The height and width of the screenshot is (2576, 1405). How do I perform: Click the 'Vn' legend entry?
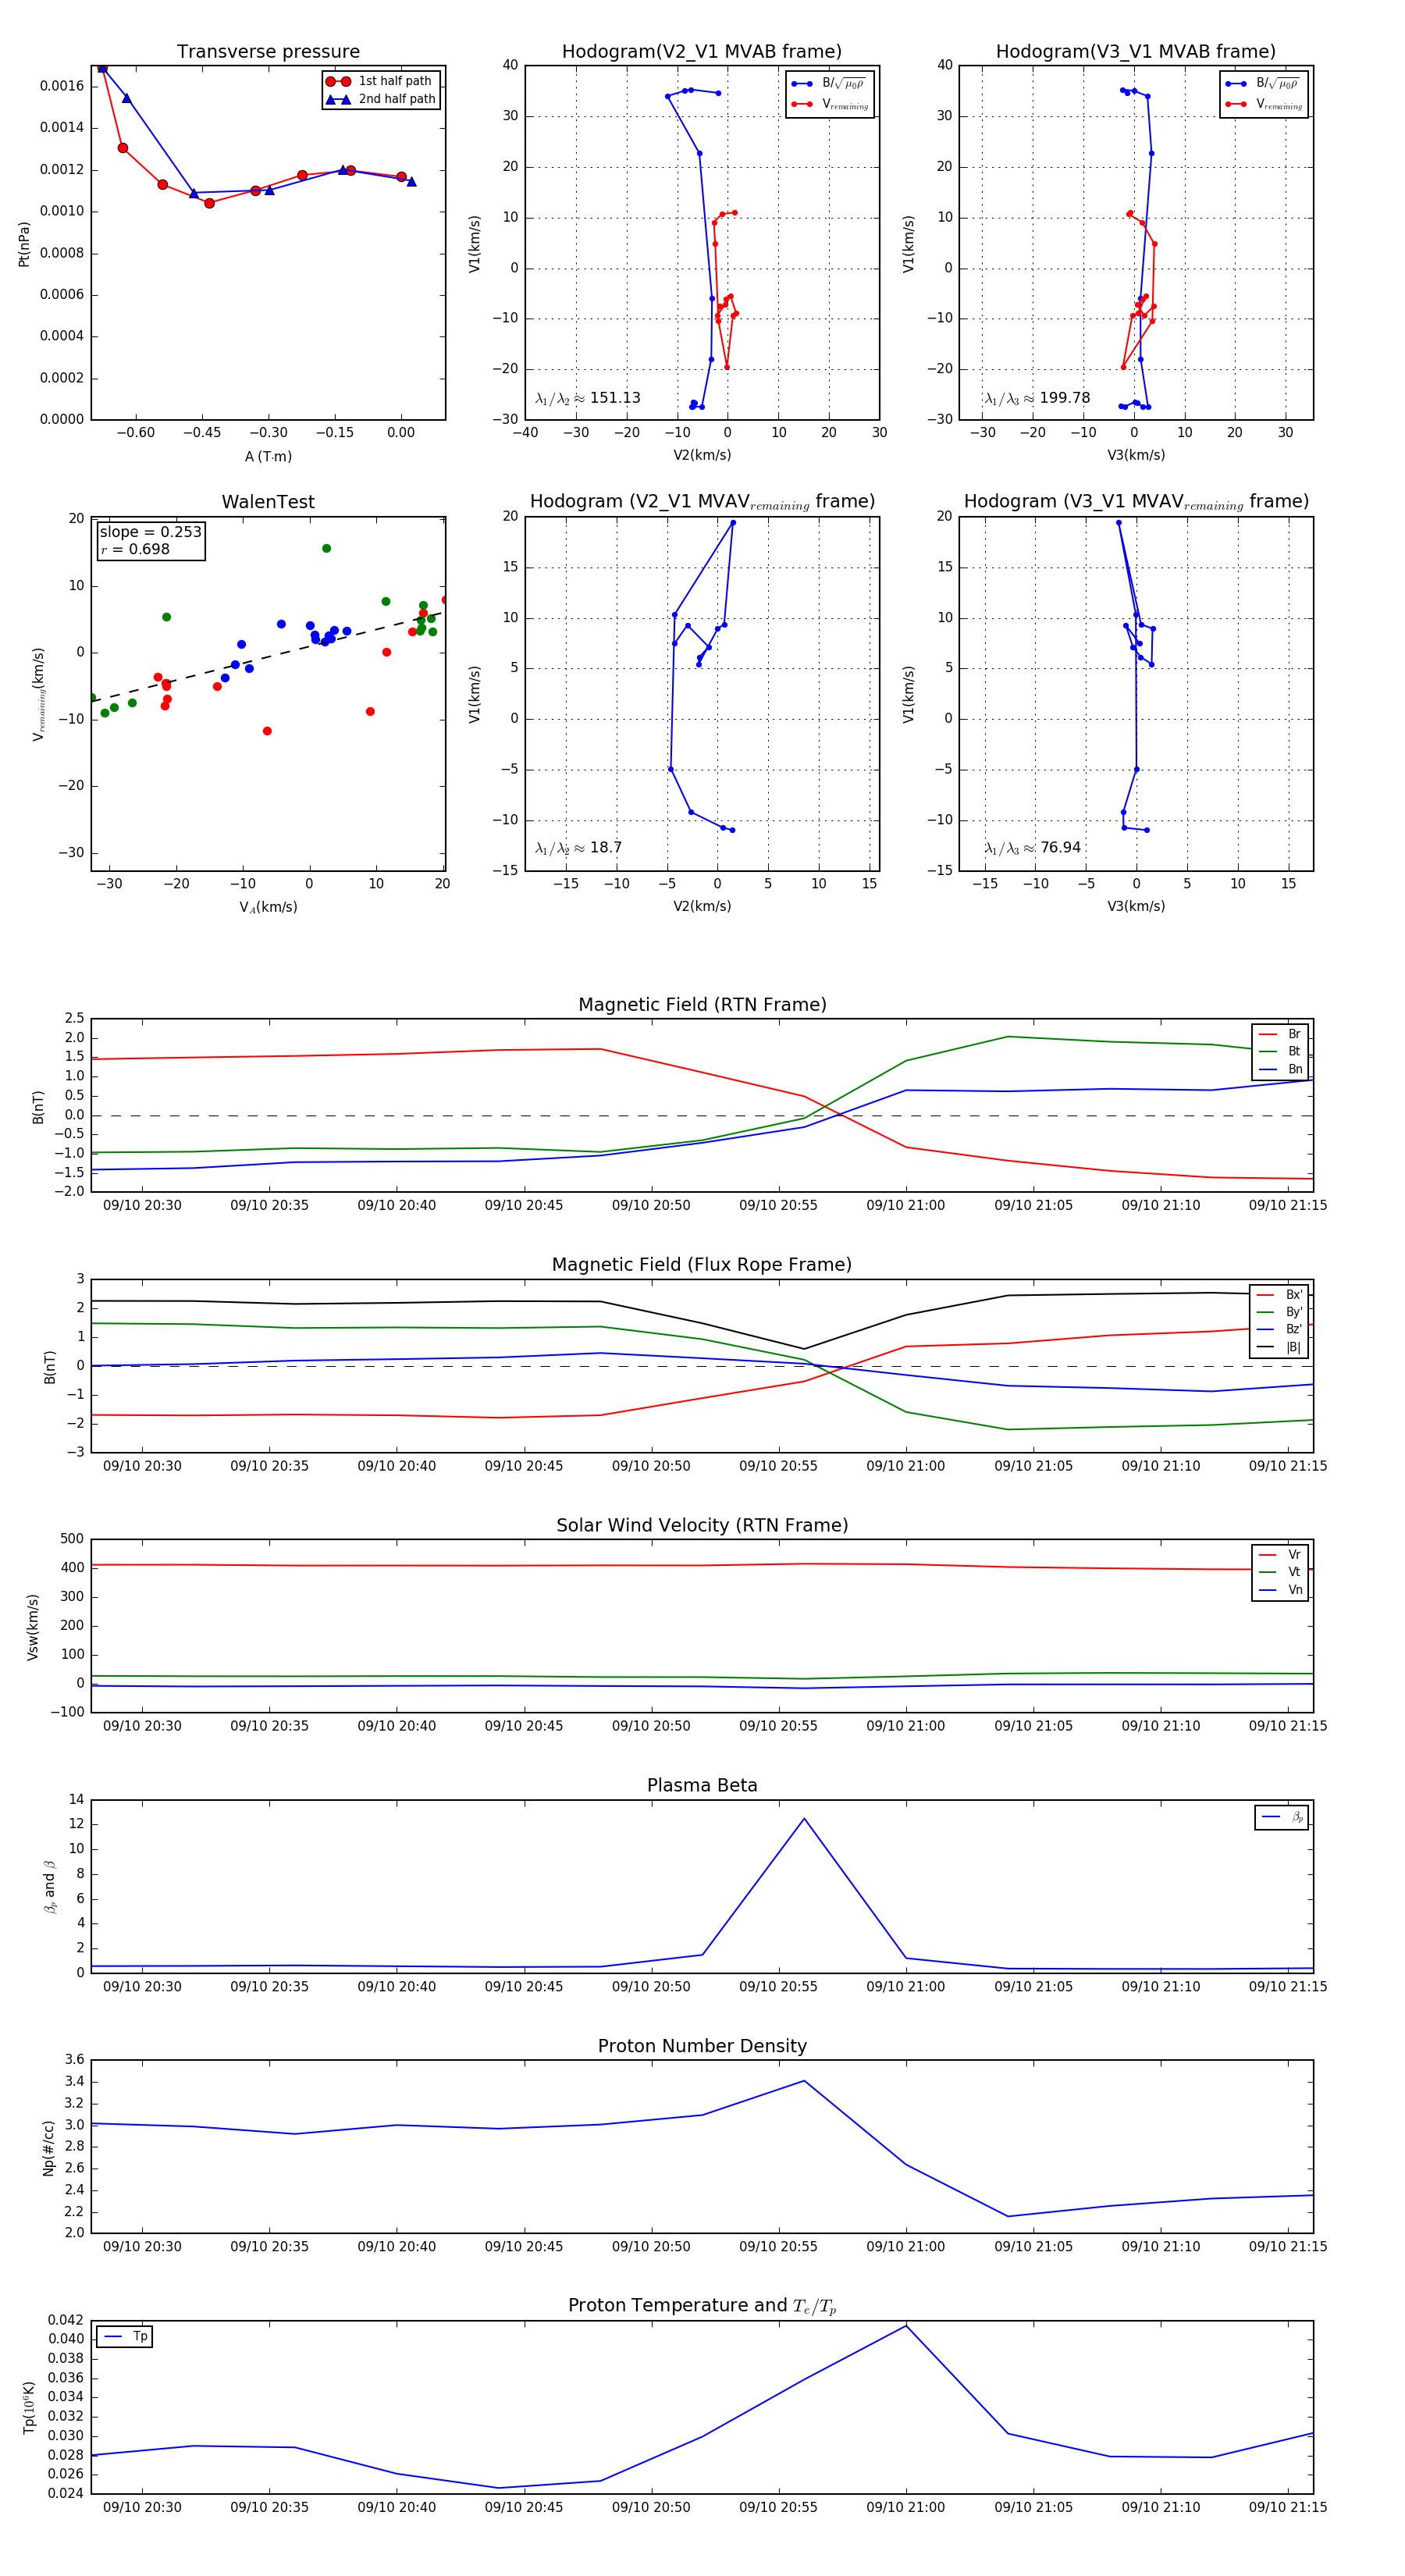(1280, 1590)
